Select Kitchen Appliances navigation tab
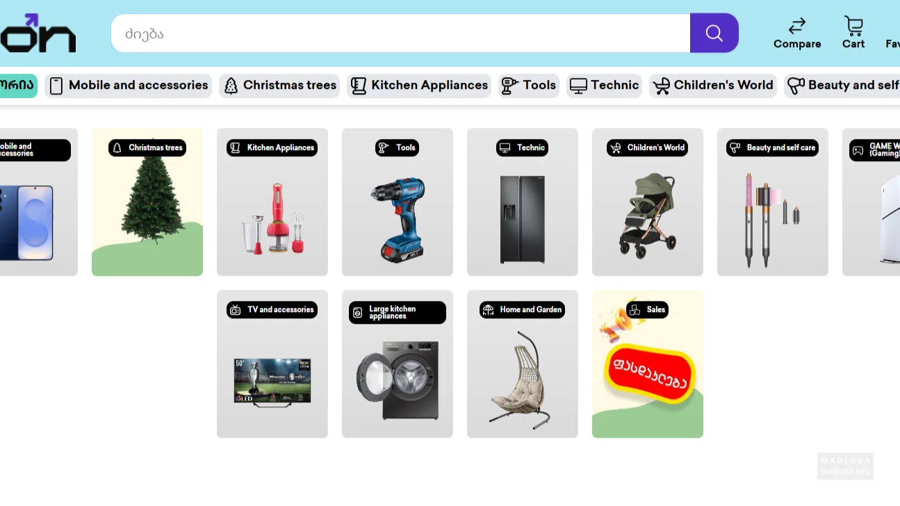The height and width of the screenshot is (506, 900). pos(419,85)
